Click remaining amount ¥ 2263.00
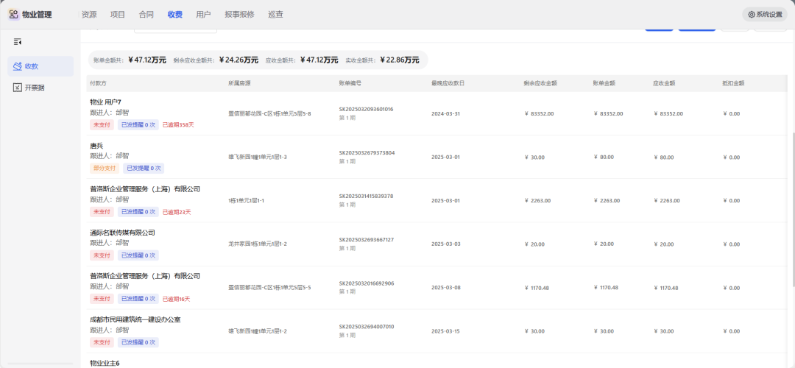The image size is (795, 368). pos(537,201)
